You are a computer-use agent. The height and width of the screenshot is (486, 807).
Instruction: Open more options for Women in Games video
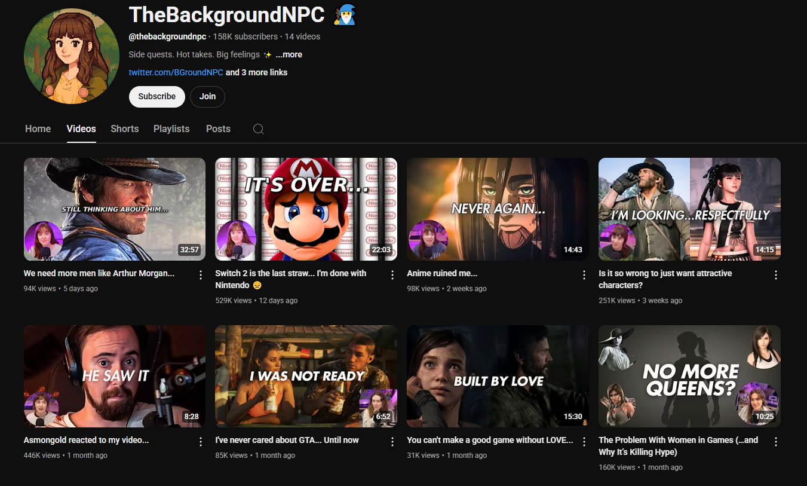776,442
